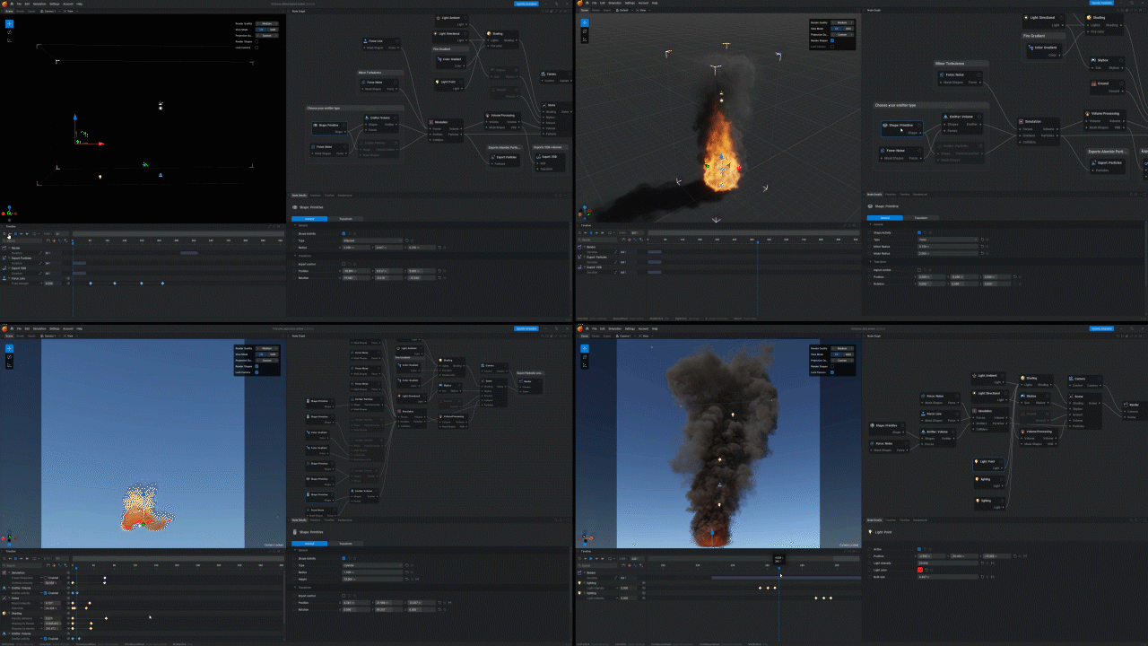Open the Projection dropdown in the blue-sky particle window

(268, 360)
